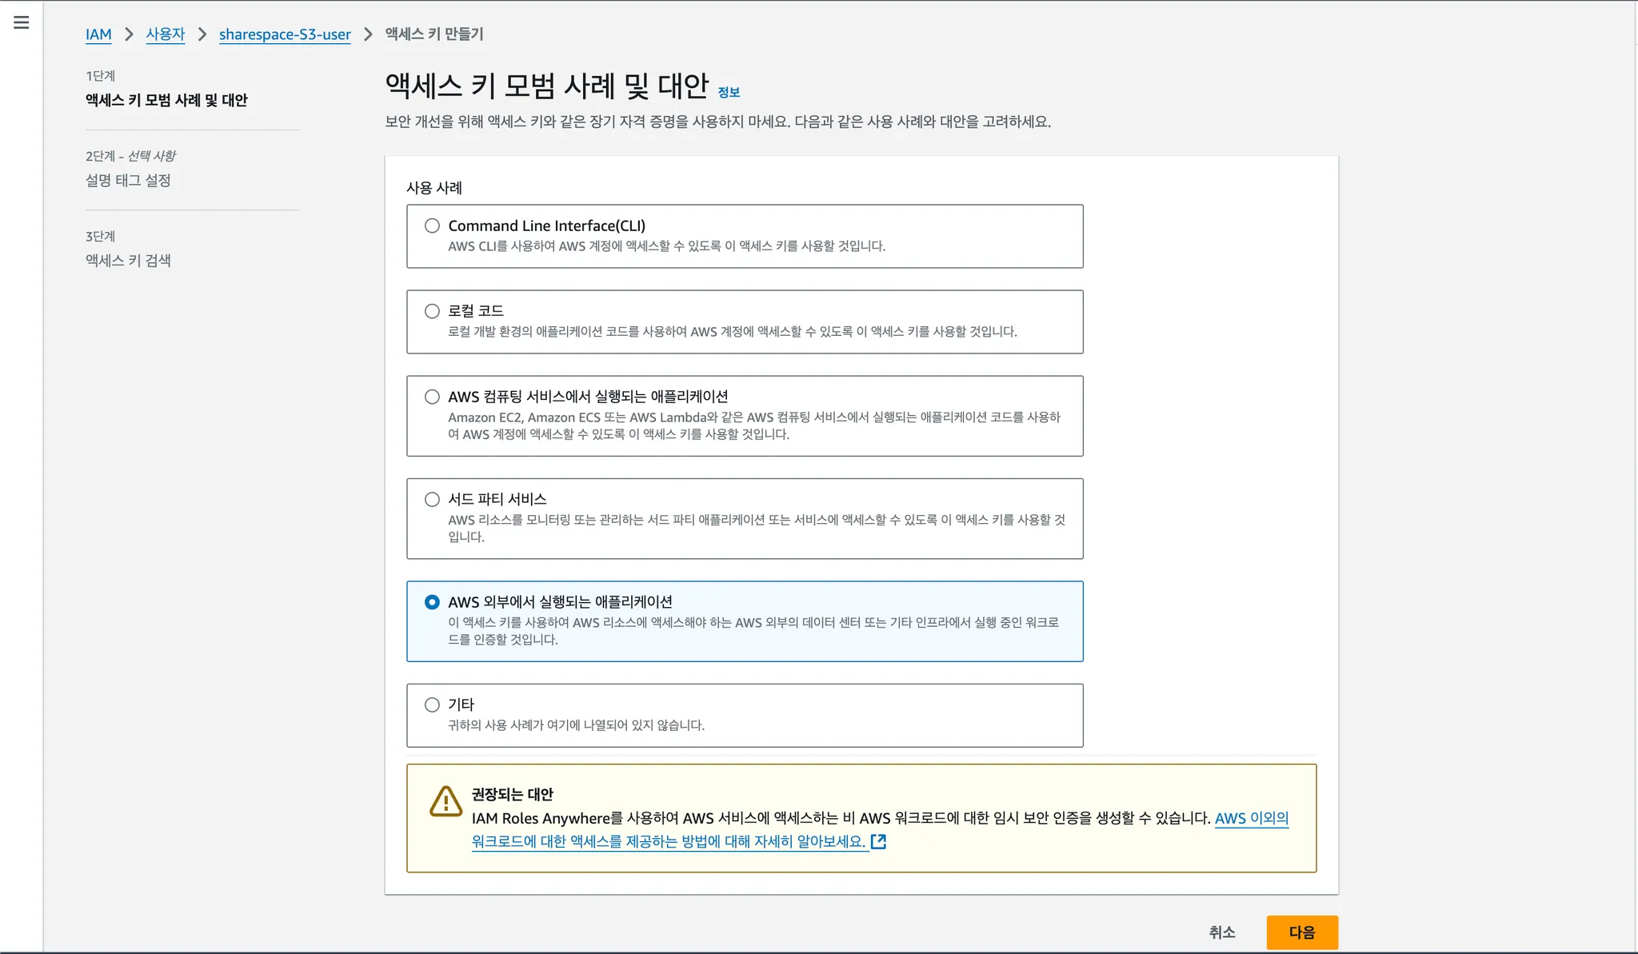Click the external link icon after the learn-more link

point(880,841)
